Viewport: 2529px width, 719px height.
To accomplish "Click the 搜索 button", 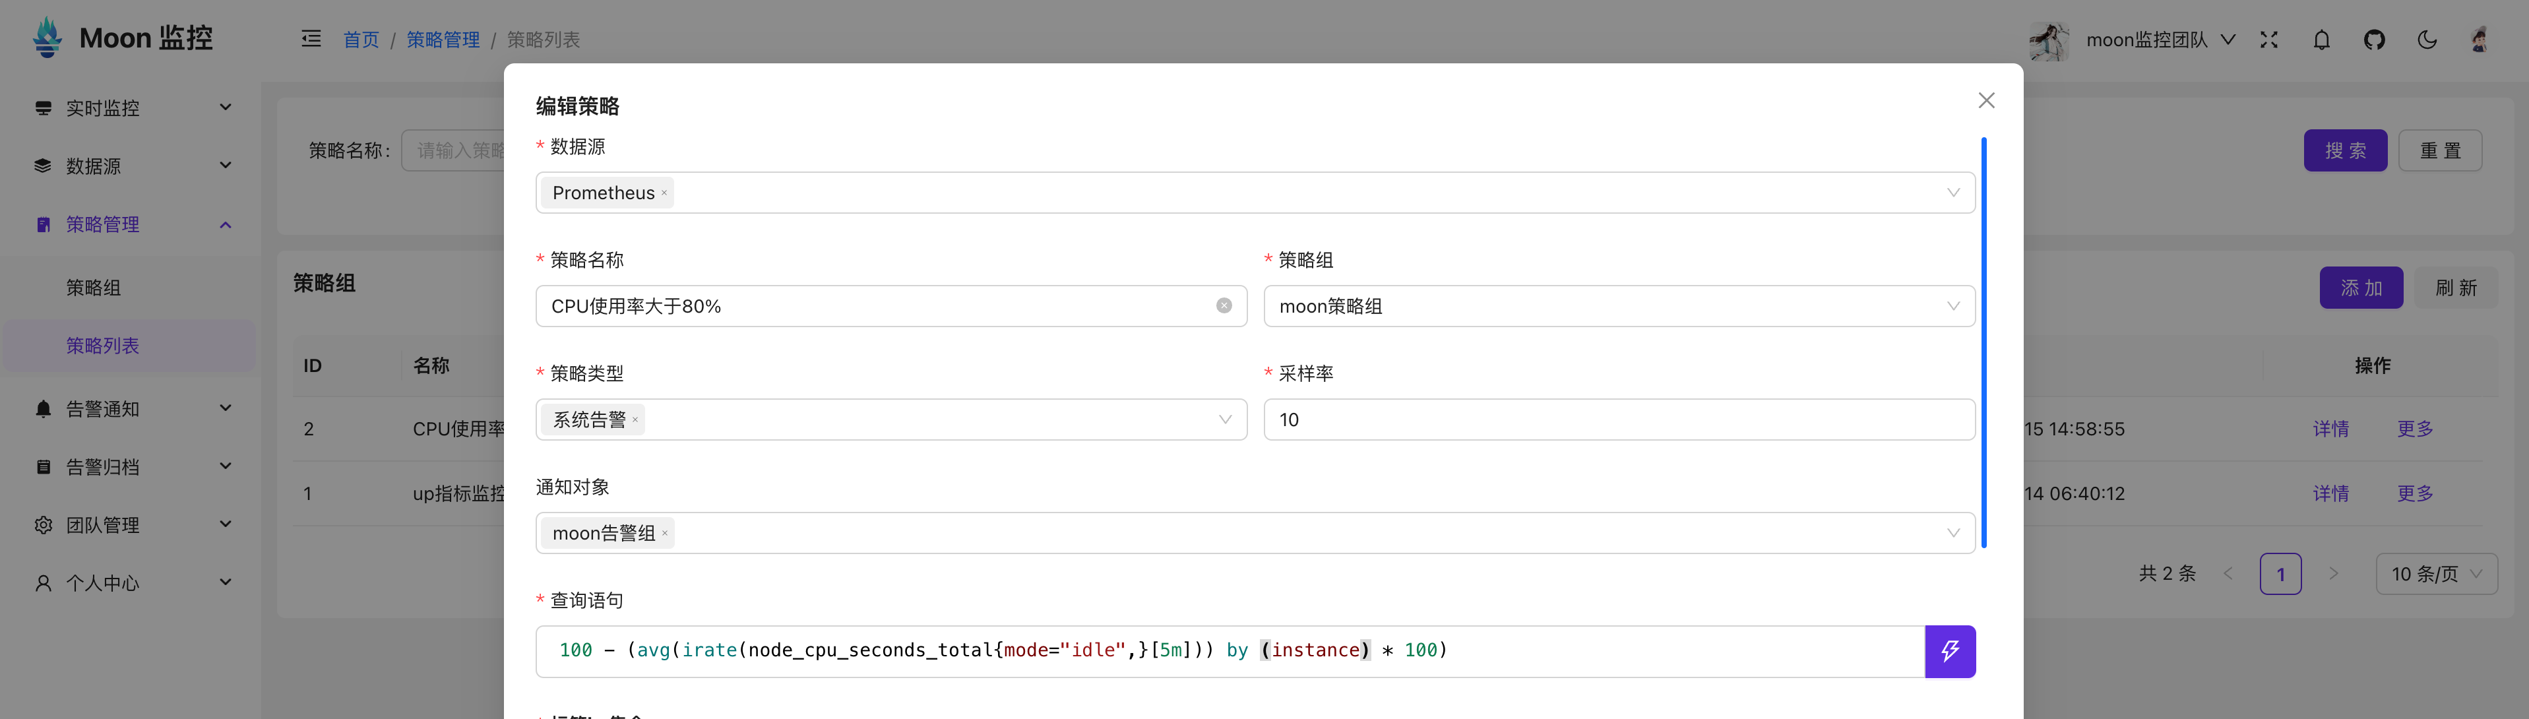I will pyautogui.click(x=2346, y=150).
